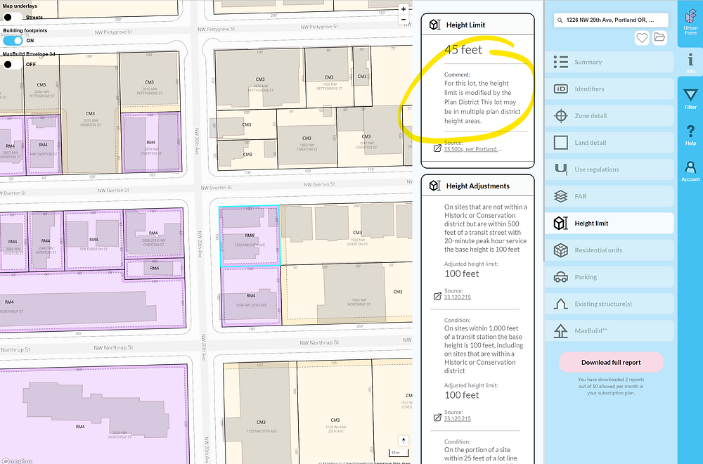Select the highlighted 1226 NW 20th Ave lot
703x464 pixels.
[x=250, y=236]
